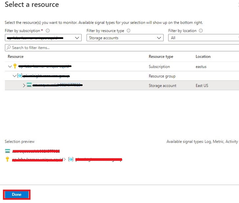239x203 pixels.
Task: Collapse the resource group row chevron
Action: [x=14, y=76]
